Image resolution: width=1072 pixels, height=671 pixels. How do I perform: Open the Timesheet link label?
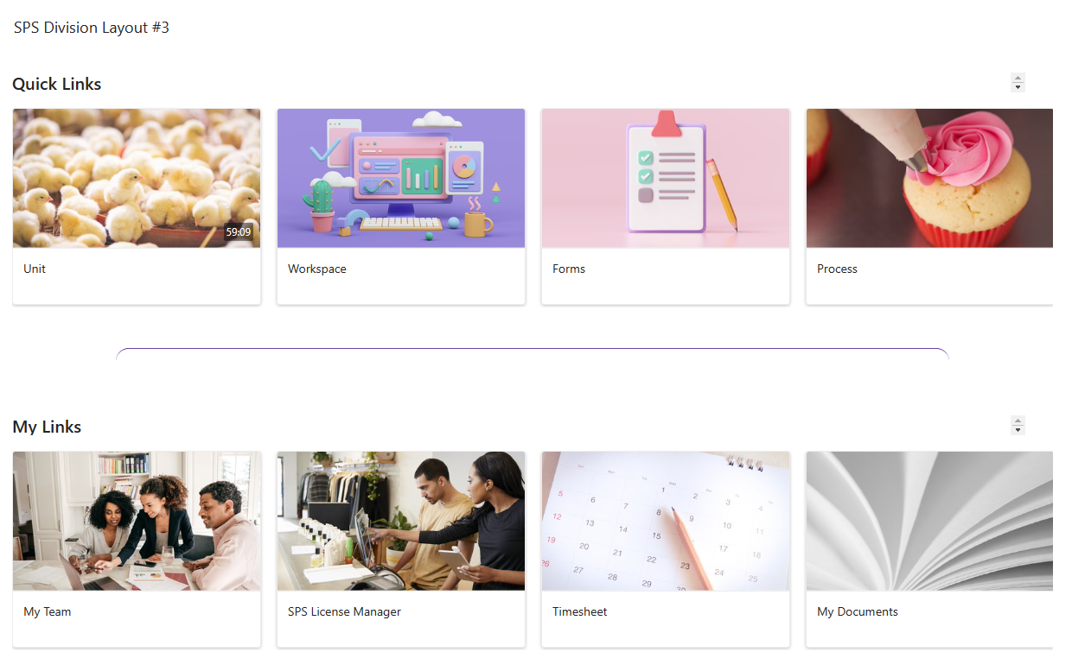point(580,611)
